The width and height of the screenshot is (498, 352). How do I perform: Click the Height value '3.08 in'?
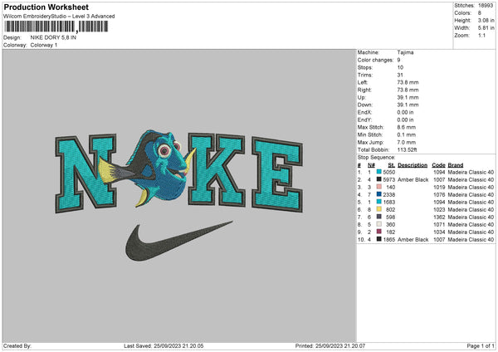click(486, 20)
